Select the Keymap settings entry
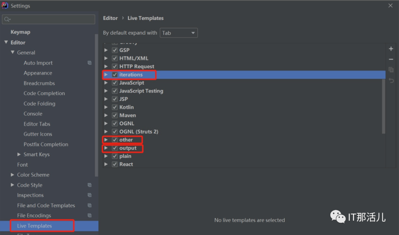 coord(20,32)
